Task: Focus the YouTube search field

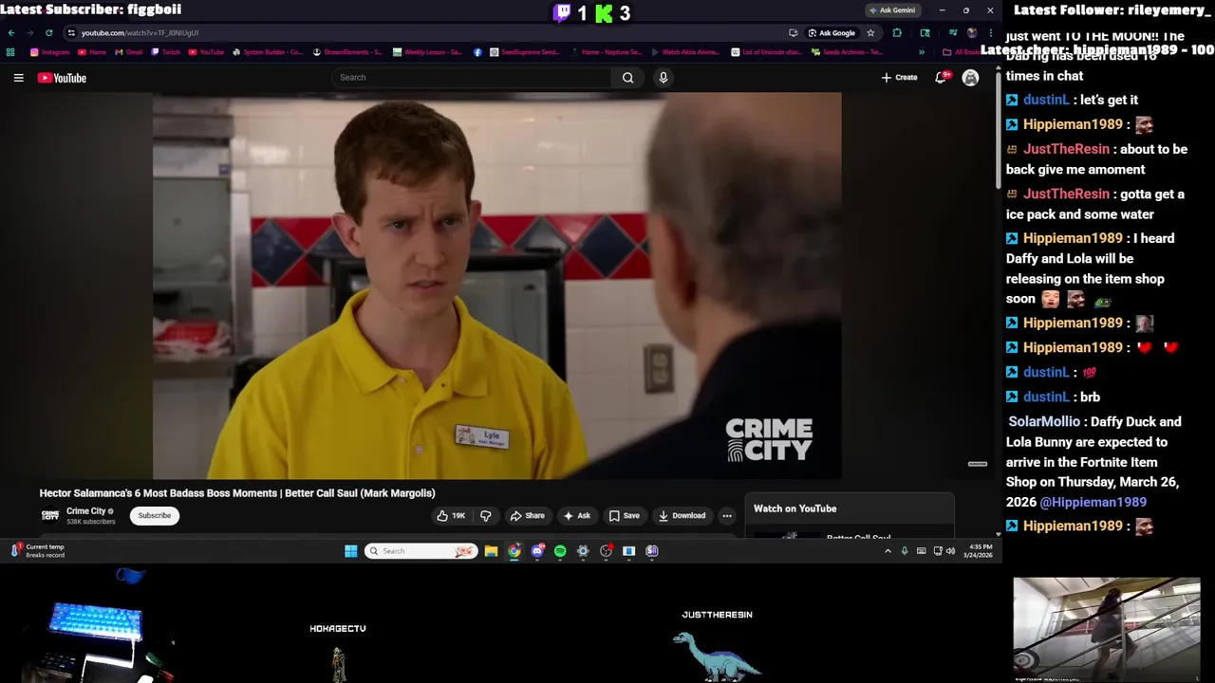Action: tap(472, 78)
